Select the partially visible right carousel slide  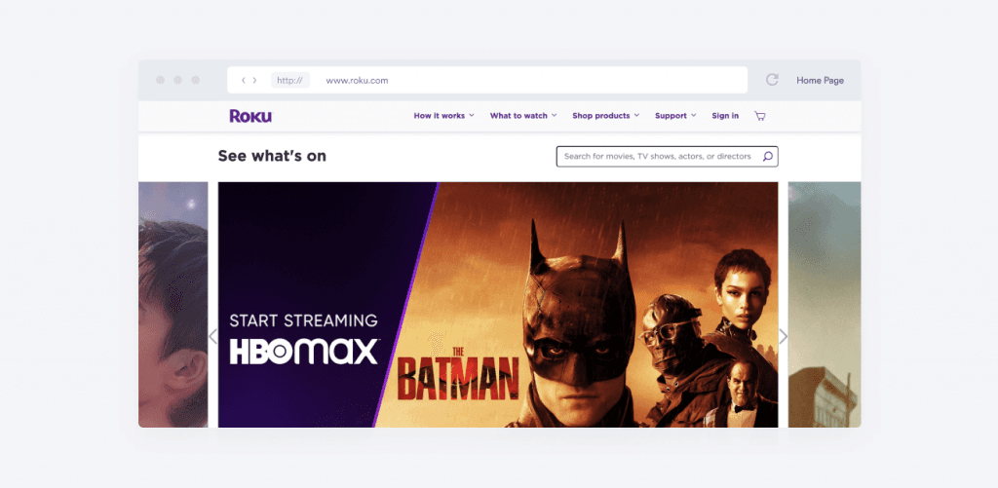(x=825, y=305)
